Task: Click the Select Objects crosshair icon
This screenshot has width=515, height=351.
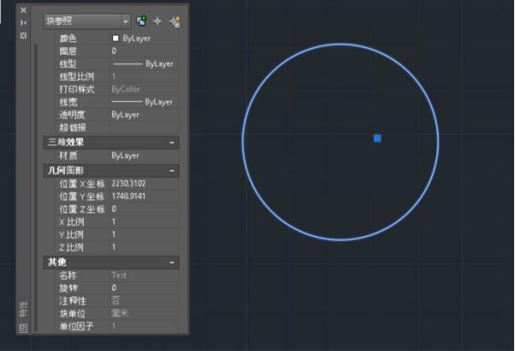Action: (157, 21)
